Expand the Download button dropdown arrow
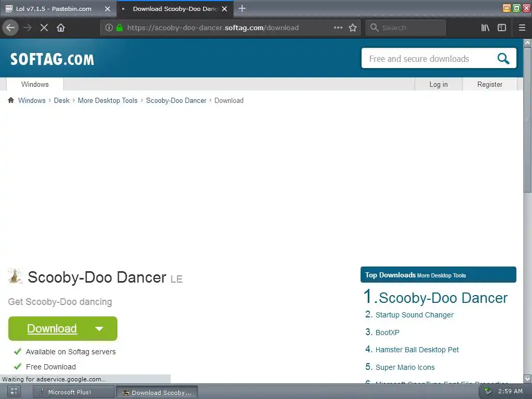Image resolution: width=532 pixels, height=399 pixels. [x=99, y=328]
